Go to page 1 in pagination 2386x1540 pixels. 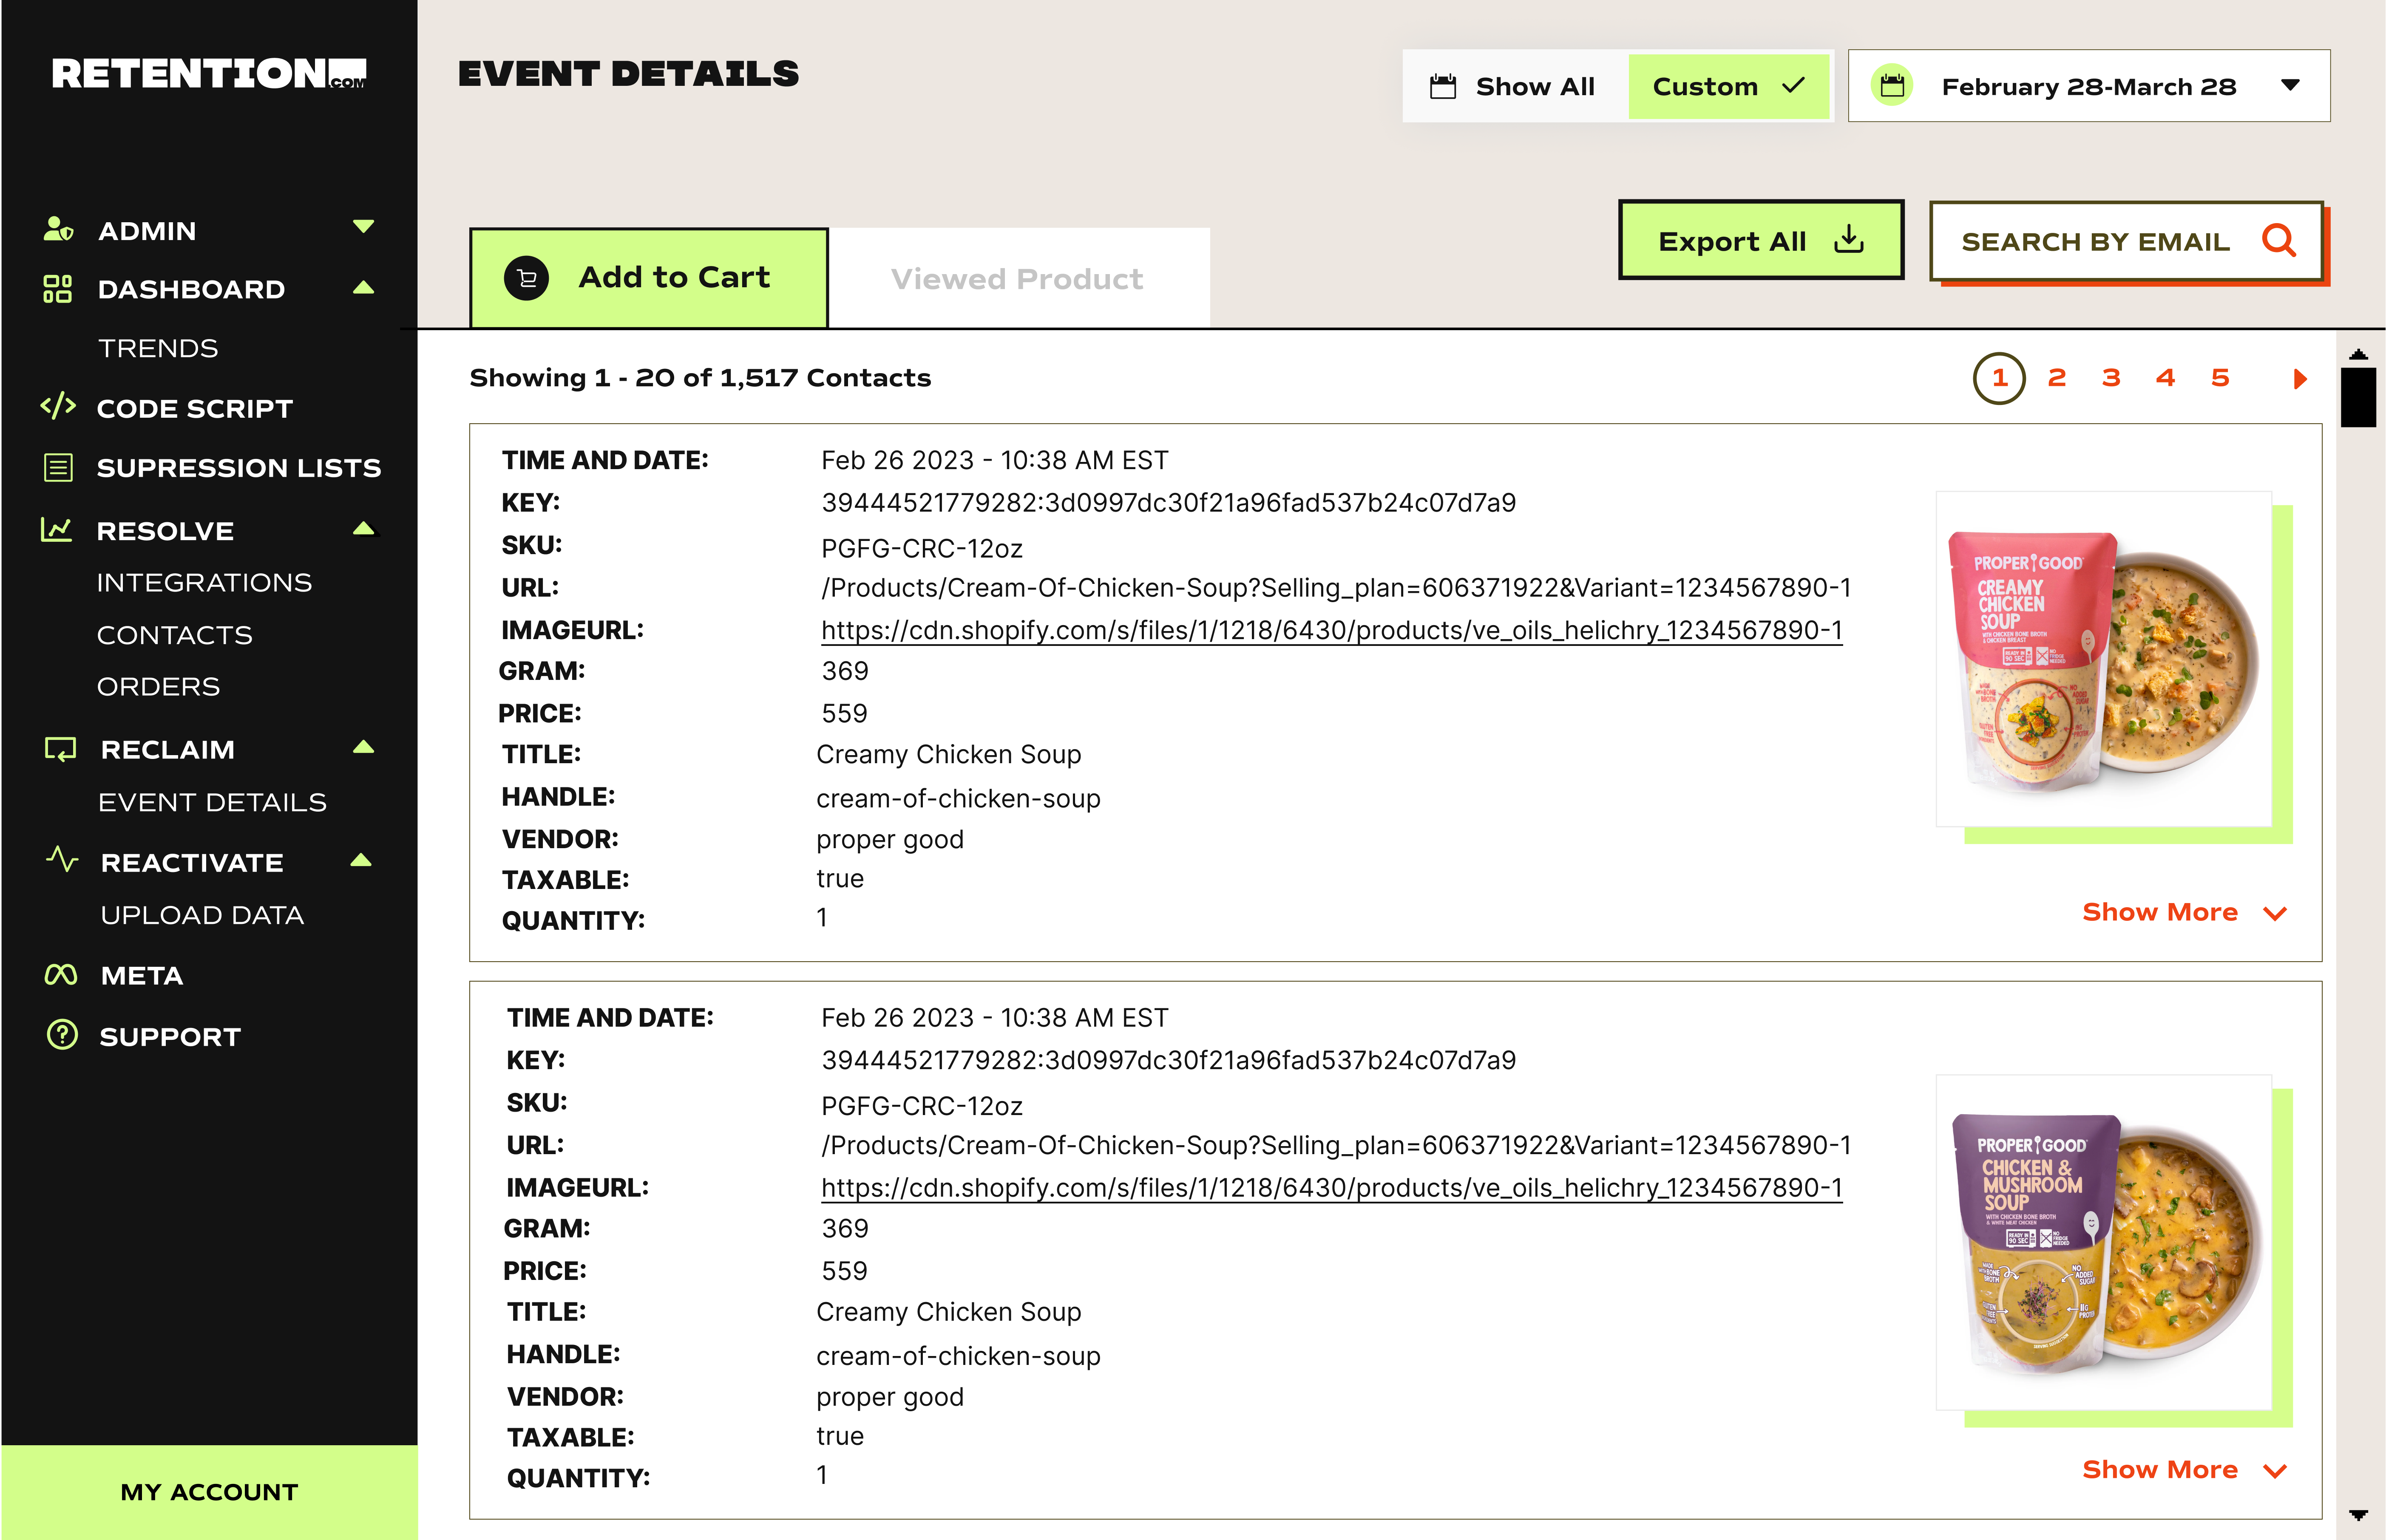tap(1999, 378)
